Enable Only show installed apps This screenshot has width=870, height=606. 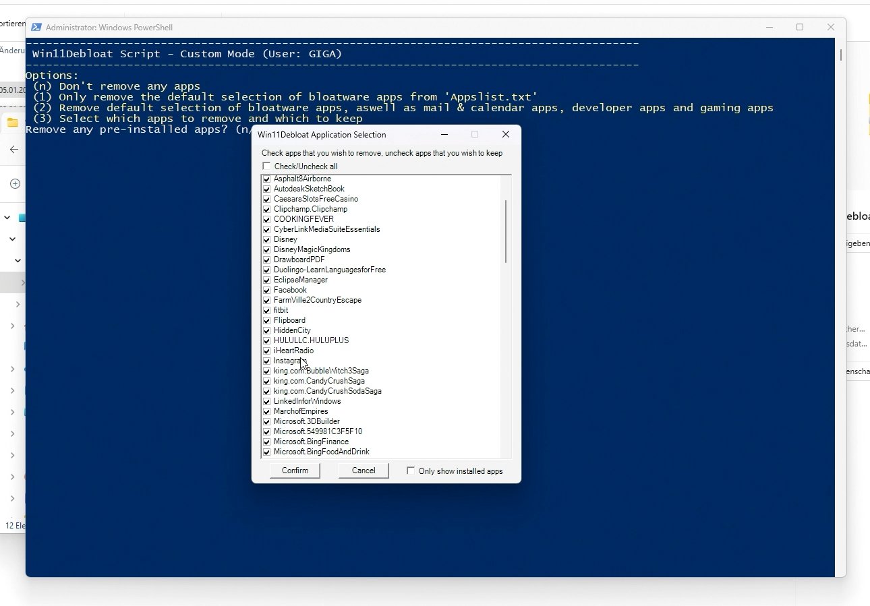(x=411, y=471)
